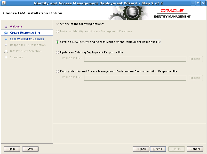Close the Deployment Wizard window

203,3
